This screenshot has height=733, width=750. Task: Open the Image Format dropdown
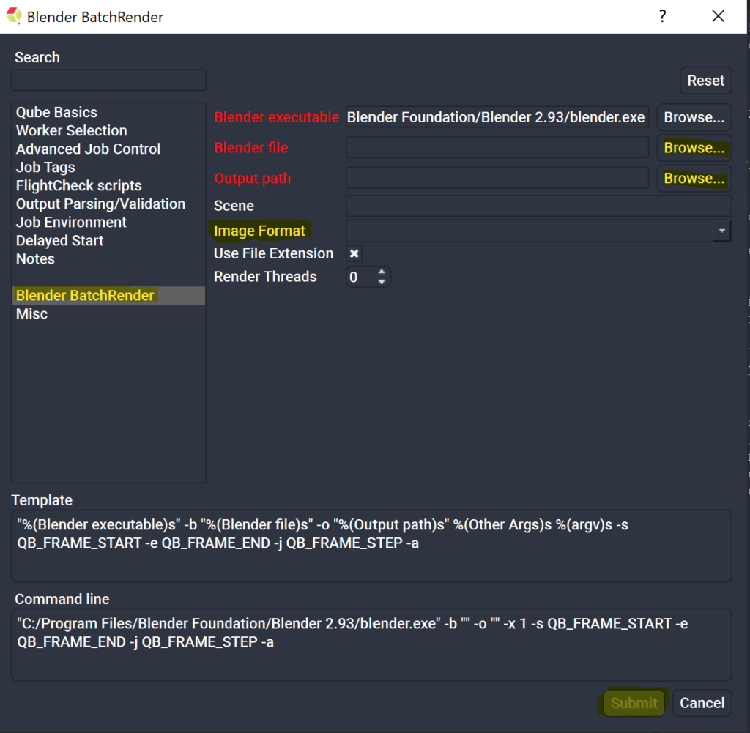(x=721, y=231)
